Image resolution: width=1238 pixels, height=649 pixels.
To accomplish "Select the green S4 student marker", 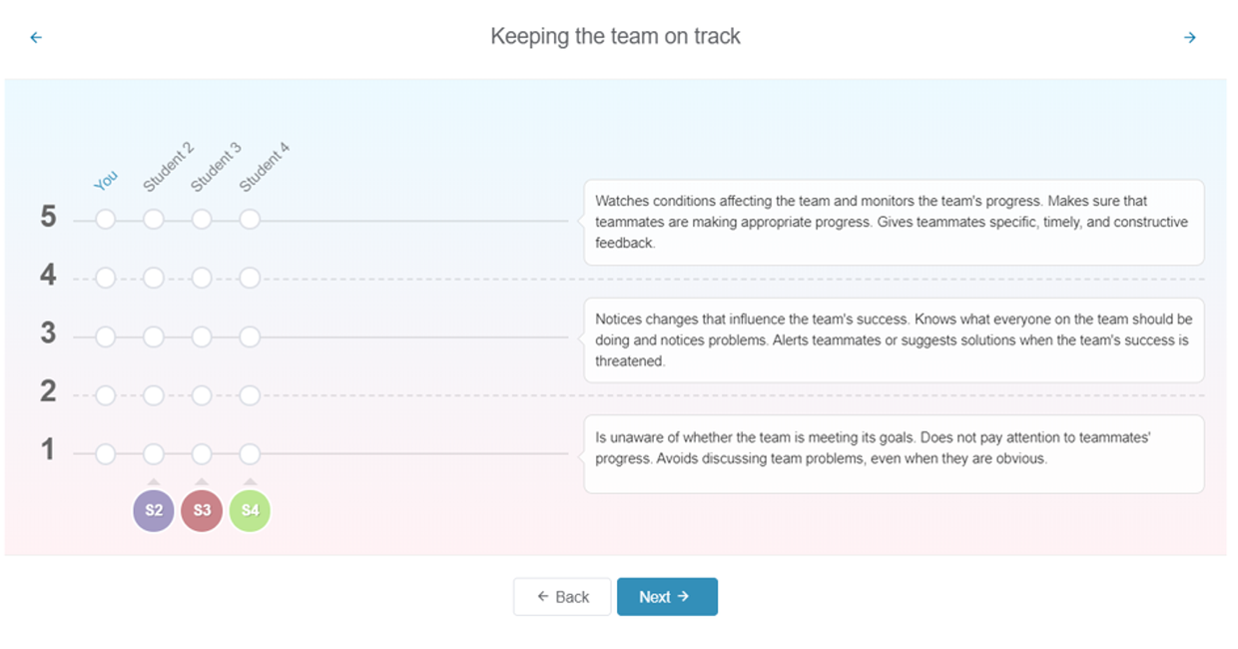I will click(x=250, y=510).
